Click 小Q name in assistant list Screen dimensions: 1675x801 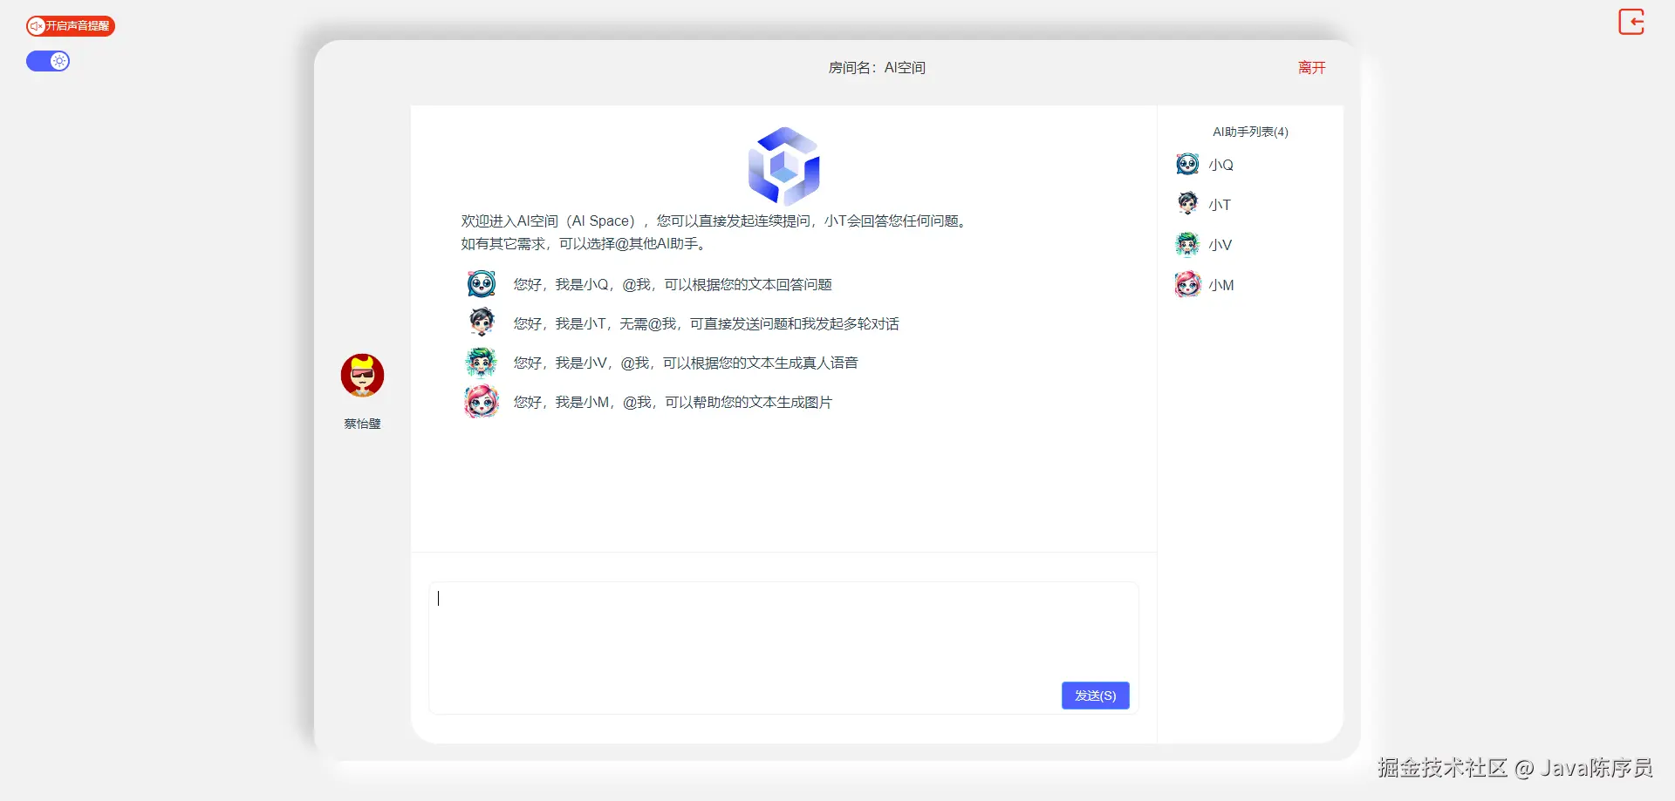1220,165
